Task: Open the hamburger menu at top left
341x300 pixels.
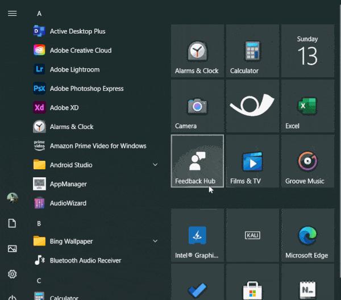Action: coord(12,14)
